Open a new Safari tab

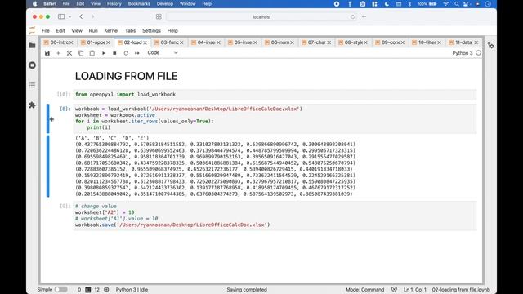point(364,16)
